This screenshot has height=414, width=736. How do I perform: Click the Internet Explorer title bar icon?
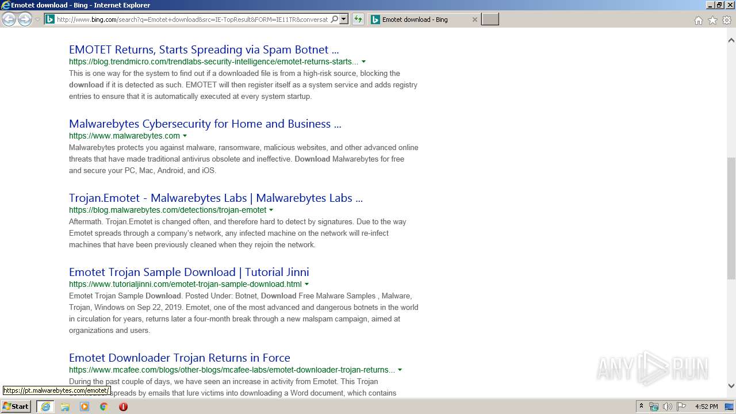(x=5, y=5)
